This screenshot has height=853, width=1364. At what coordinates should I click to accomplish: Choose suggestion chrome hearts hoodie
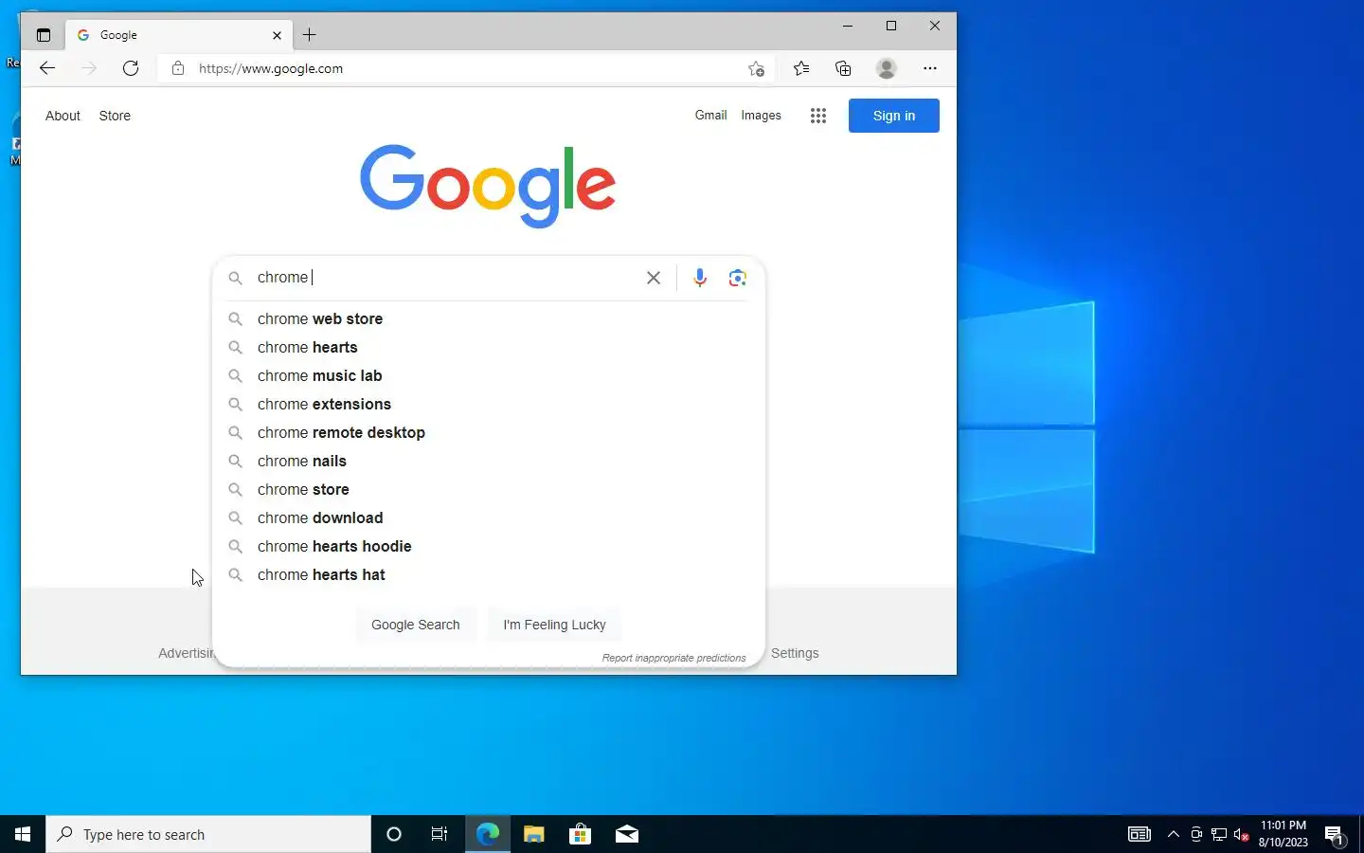coord(489,546)
